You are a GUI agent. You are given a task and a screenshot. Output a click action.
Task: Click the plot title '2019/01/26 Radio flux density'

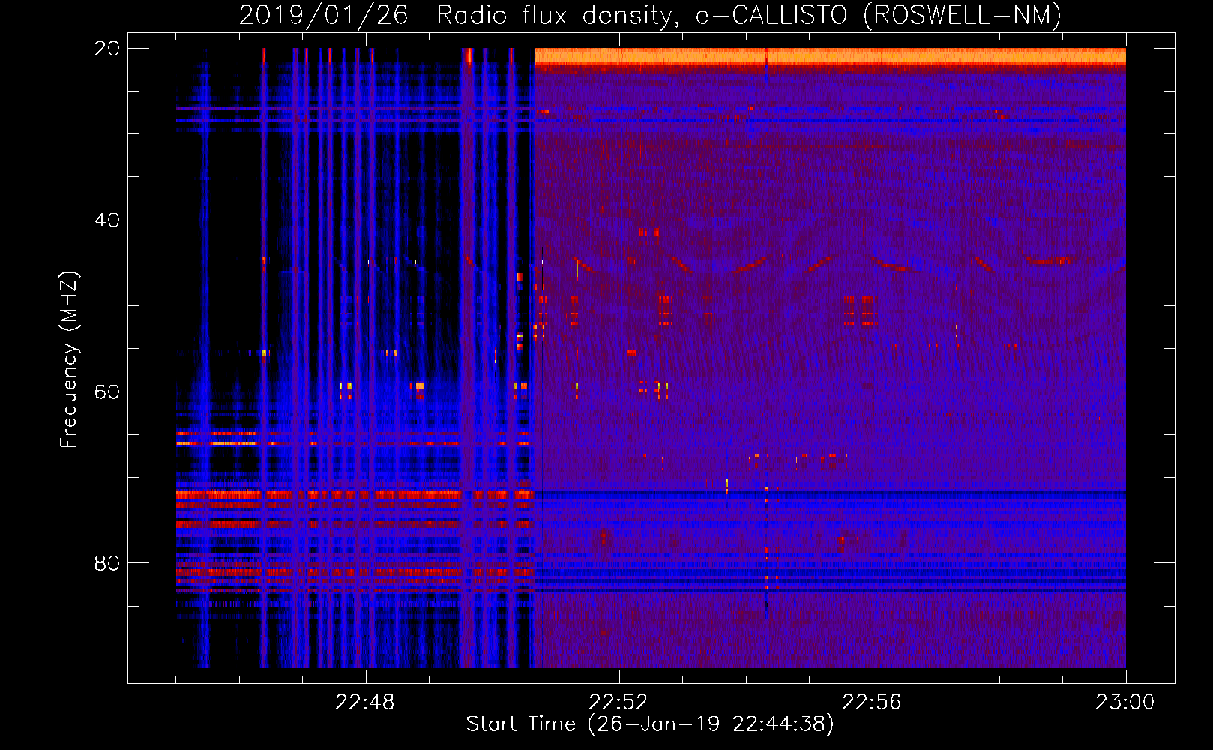coord(650,15)
